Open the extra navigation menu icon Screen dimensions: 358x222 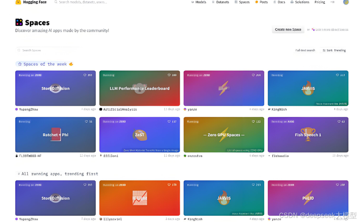point(333,2)
